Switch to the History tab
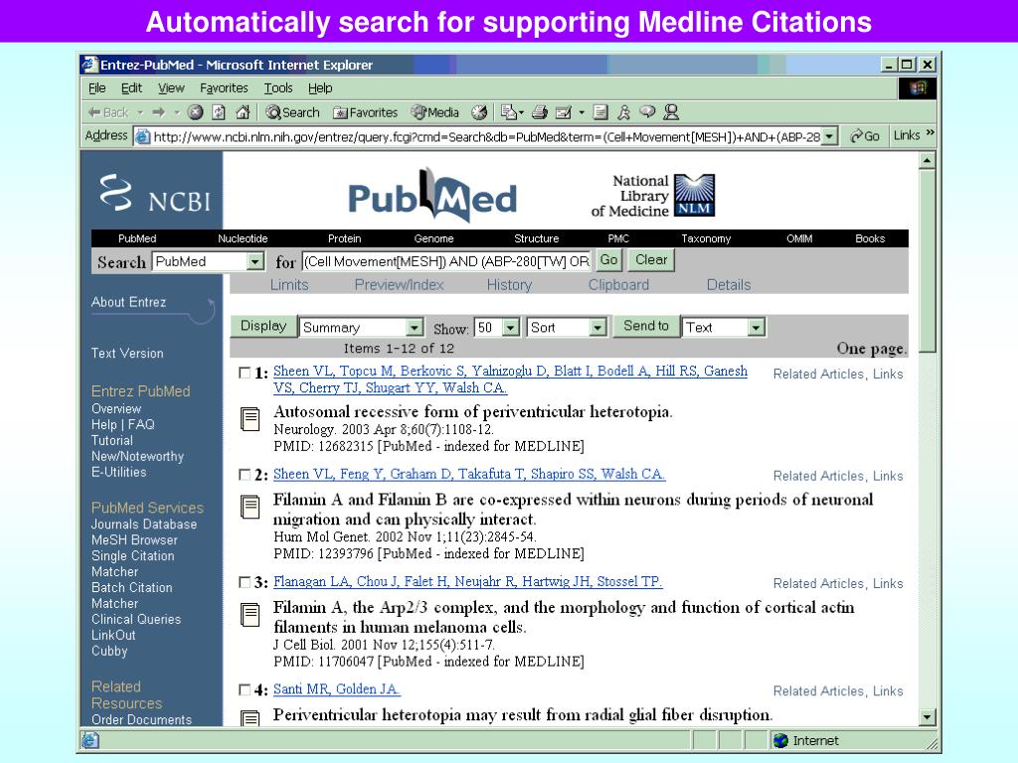The height and width of the screenshot is (763, 1018). tap(509, 285)
